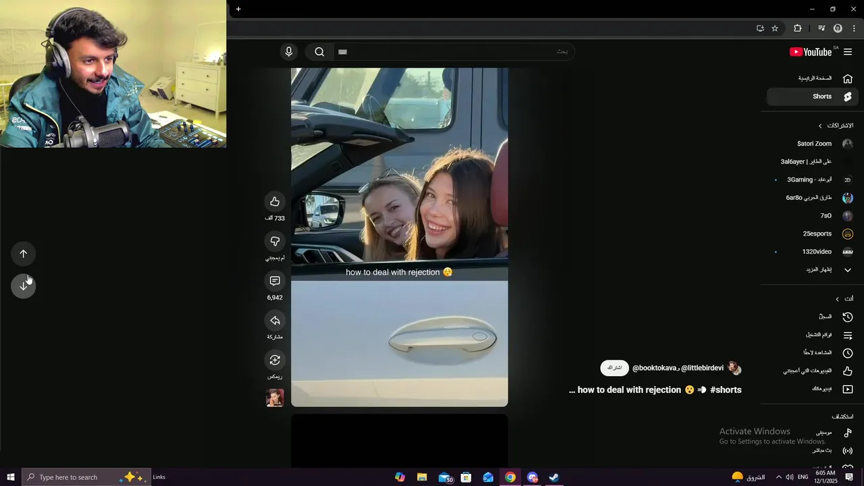Go to the previous Short with up arrow

coord(24,254)
